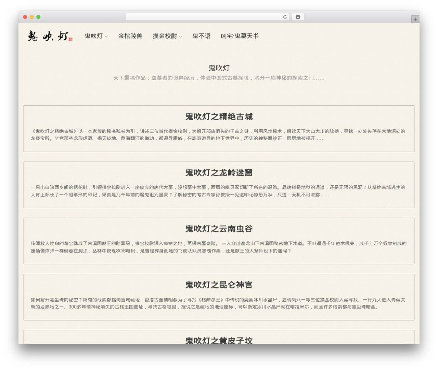Expand the 摸金校尉 menu dropdown arrow
The height and width of the screenshot is (370, 438).
point(180,37)
